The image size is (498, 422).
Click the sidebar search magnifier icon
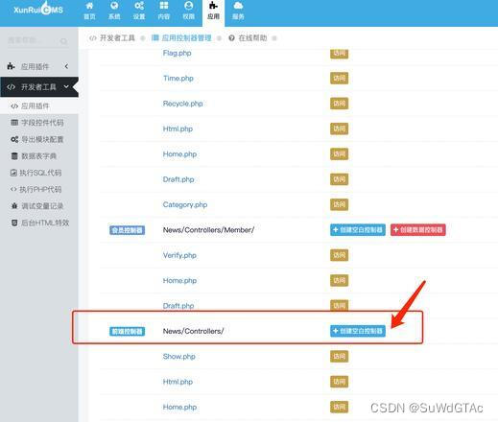63,41
